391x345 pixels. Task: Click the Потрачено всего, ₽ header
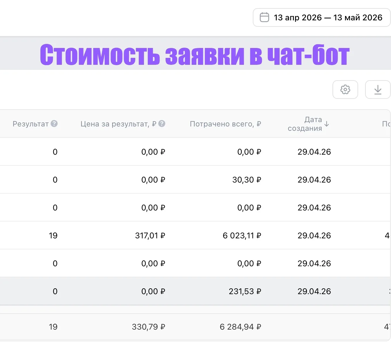coord(225,124)
